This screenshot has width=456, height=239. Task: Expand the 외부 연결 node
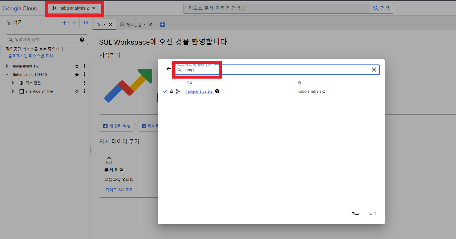13,83
